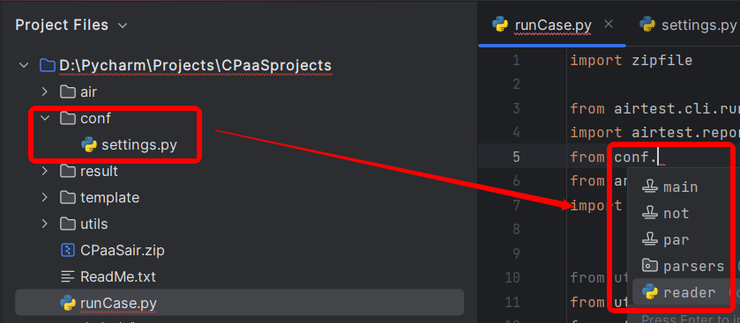Click the conf folder icon
Viewport: 740px width, 323px height.
pyautogui.click(x=68, y=118)
